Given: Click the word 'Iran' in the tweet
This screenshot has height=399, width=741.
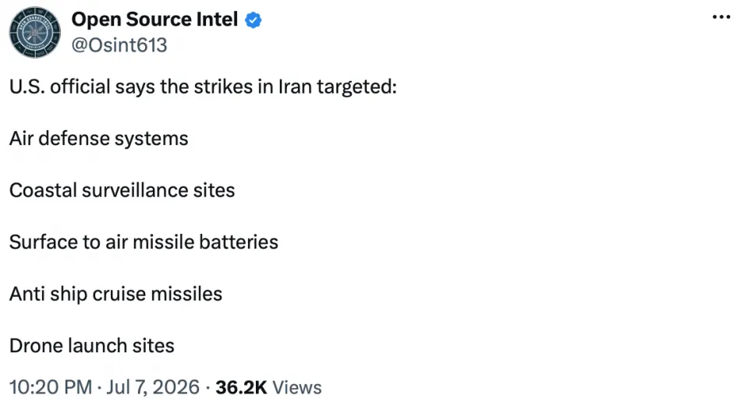Looking at the screenshot, I should (295, 87).
